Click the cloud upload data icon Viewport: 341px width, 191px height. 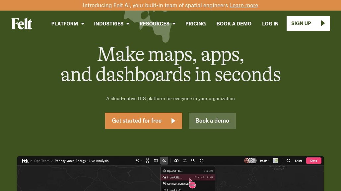pyautogui.click(x=164, y=161)
